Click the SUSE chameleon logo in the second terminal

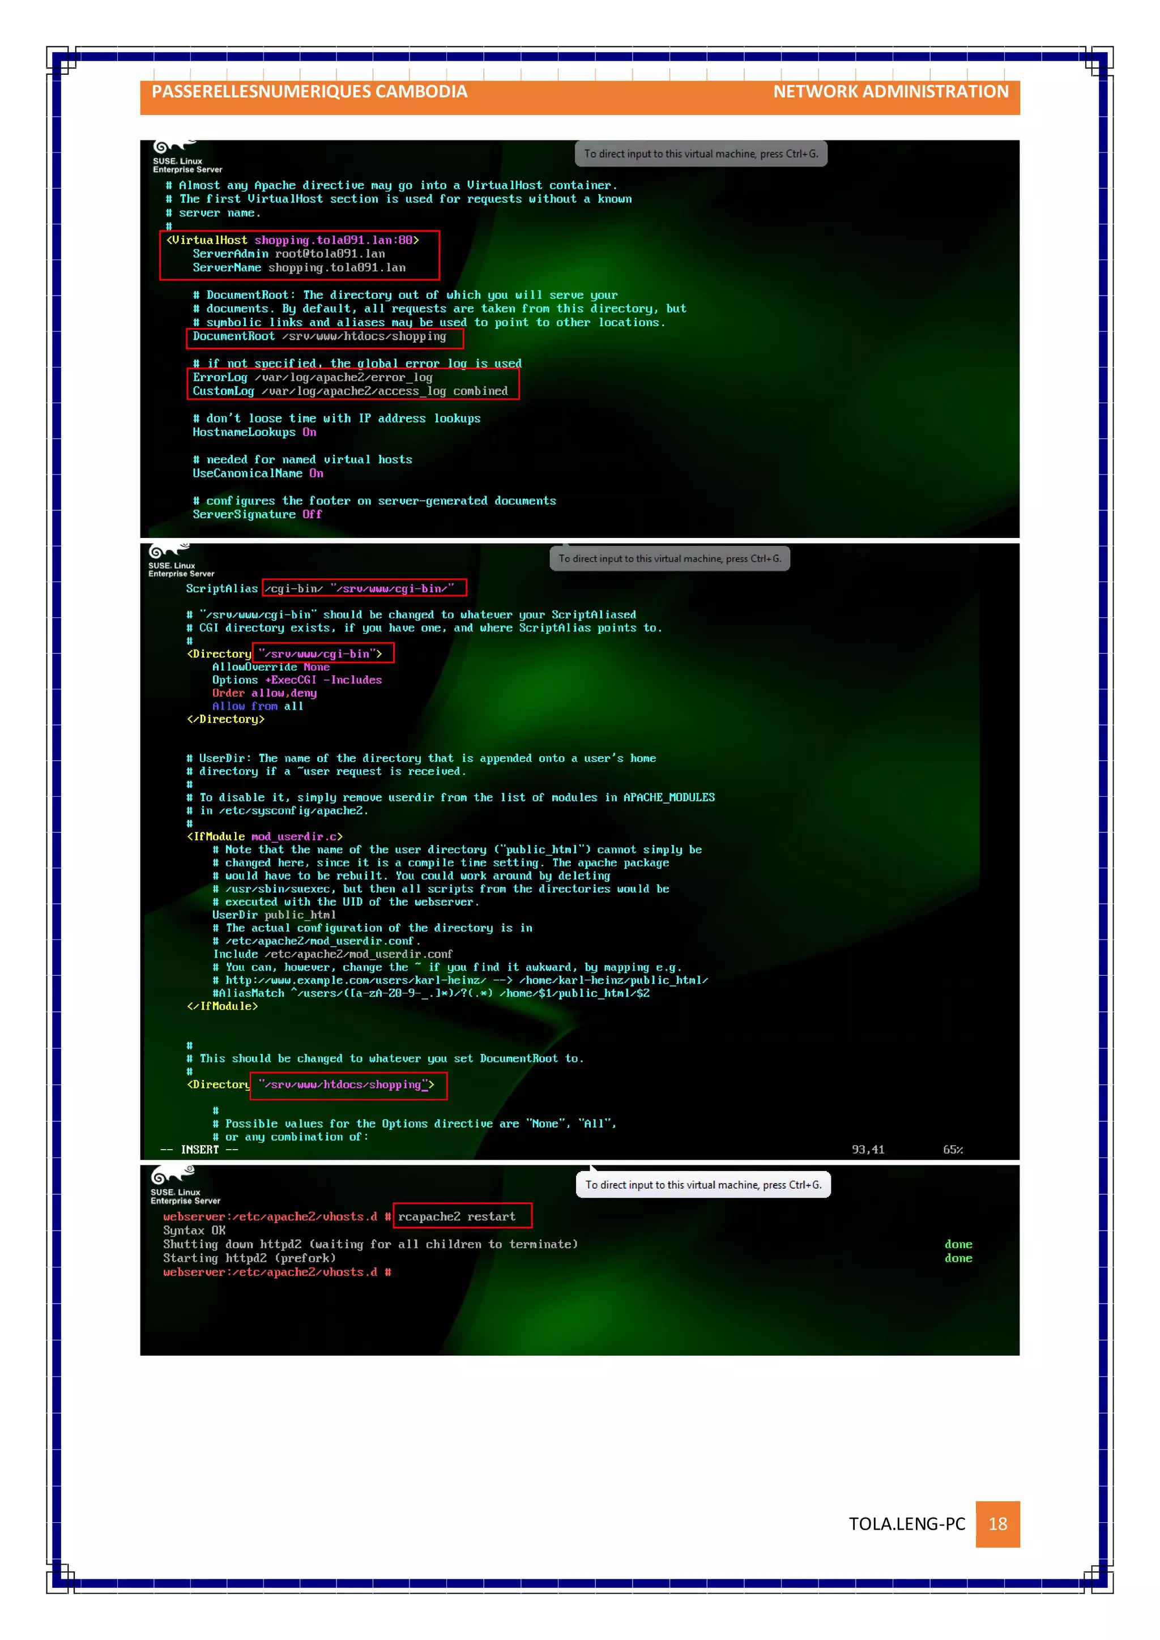coord(166,550)
